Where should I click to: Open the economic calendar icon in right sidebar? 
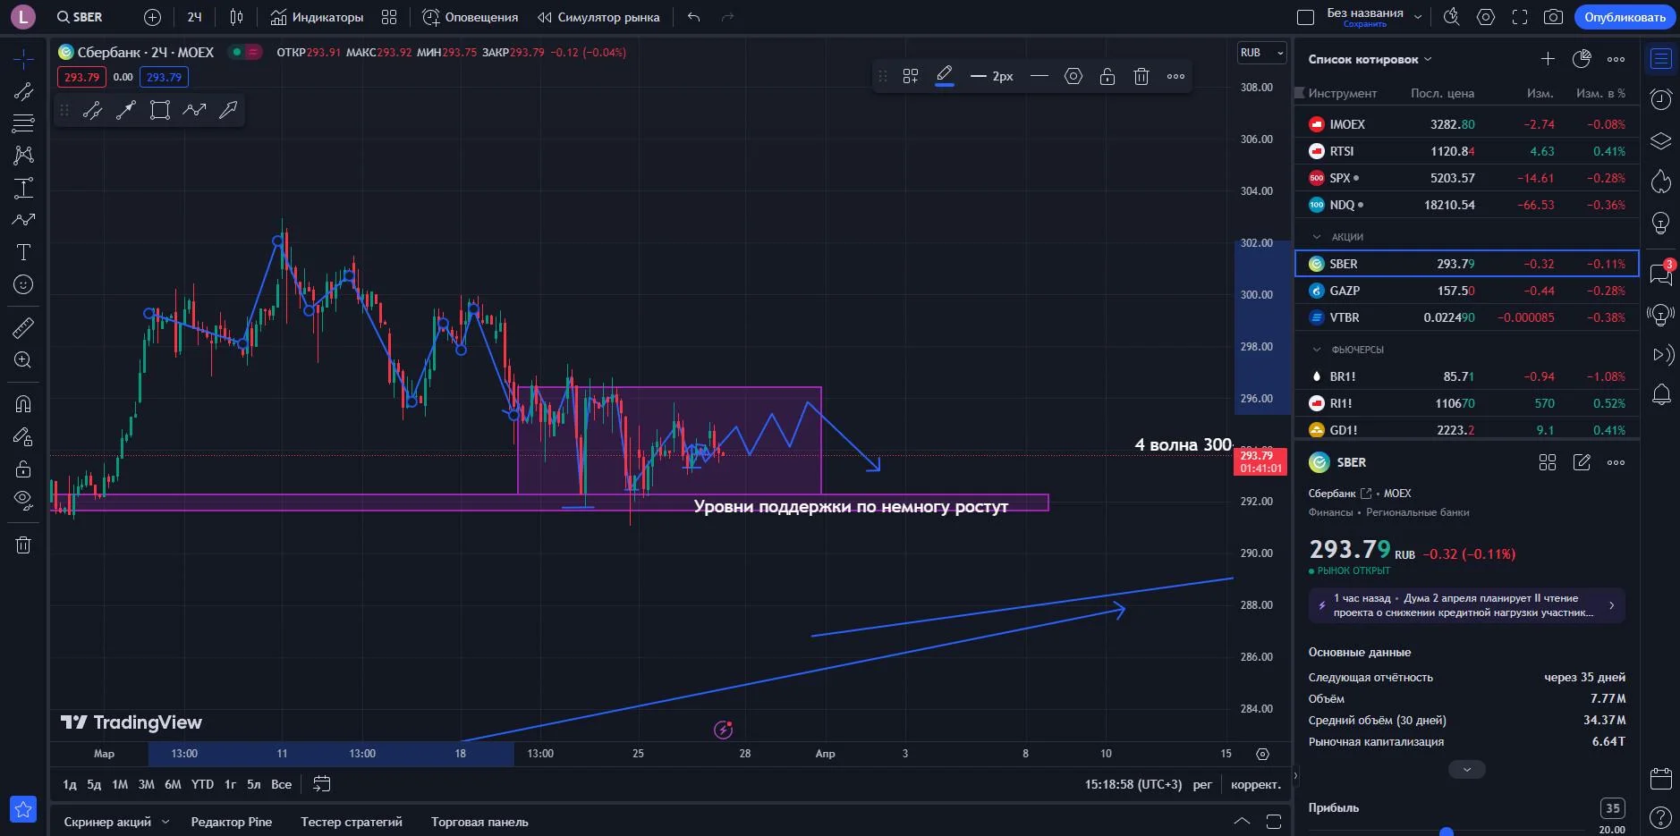1661,778
